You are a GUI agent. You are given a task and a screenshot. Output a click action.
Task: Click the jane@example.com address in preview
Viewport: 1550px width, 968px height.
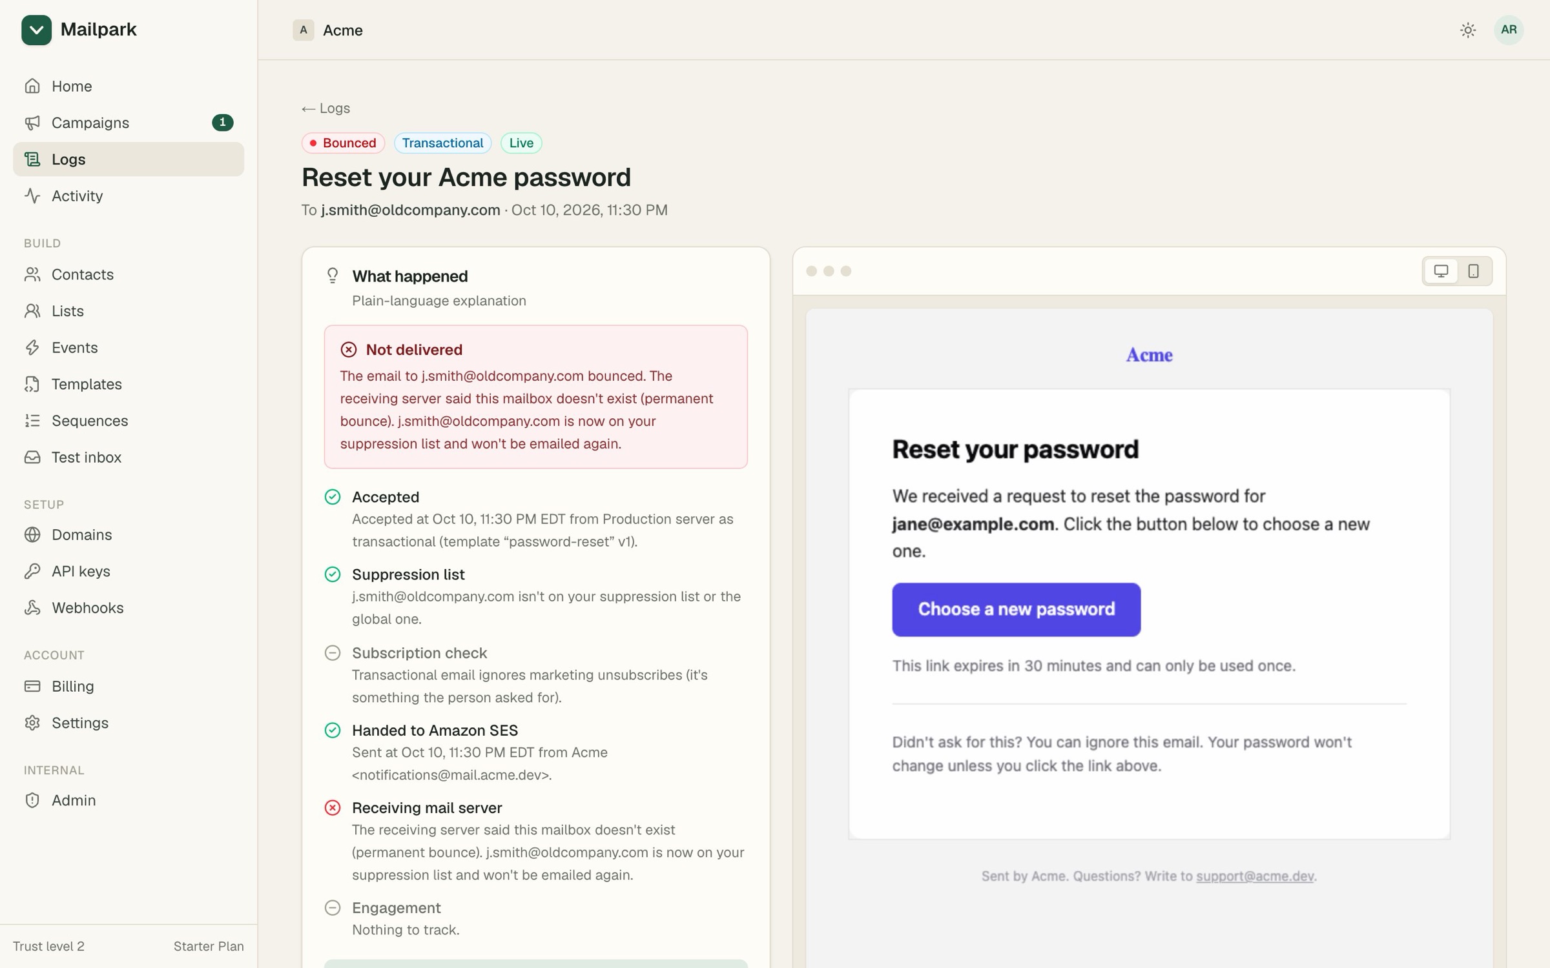973,524
